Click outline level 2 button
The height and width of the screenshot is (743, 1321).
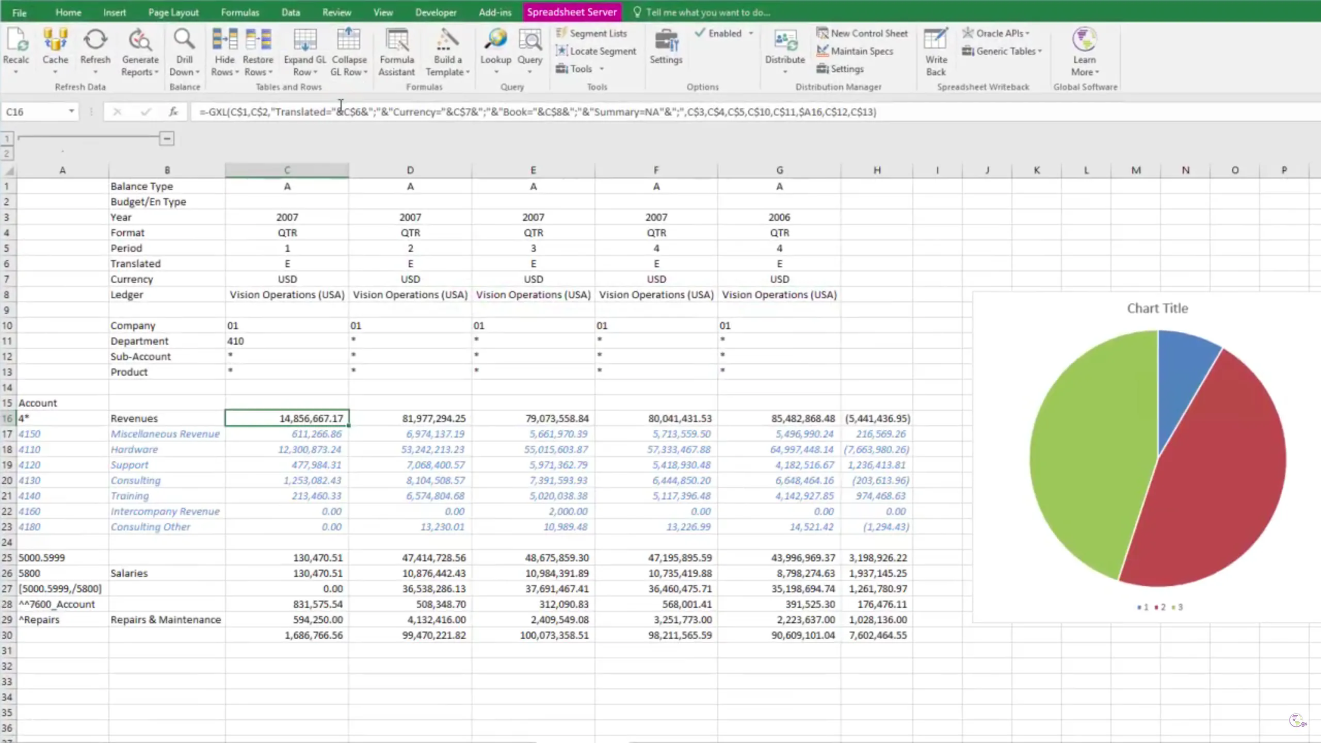click(x=7, y=153)
